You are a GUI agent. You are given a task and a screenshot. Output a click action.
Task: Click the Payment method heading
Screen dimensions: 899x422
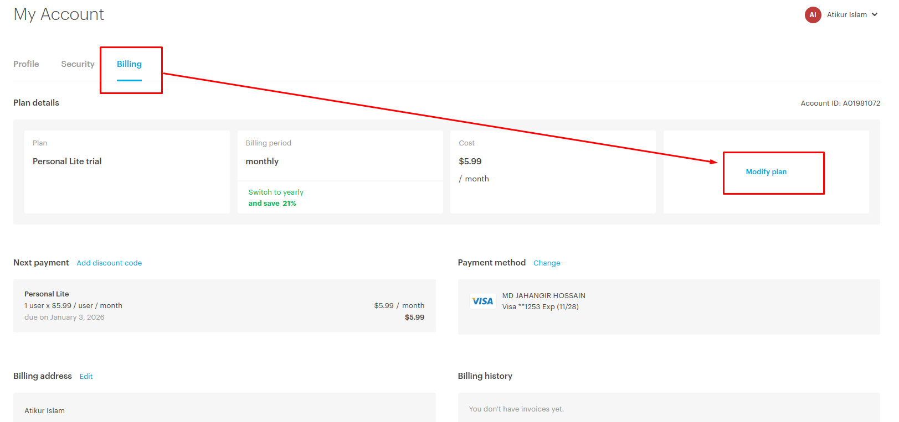tap(492, 263)
